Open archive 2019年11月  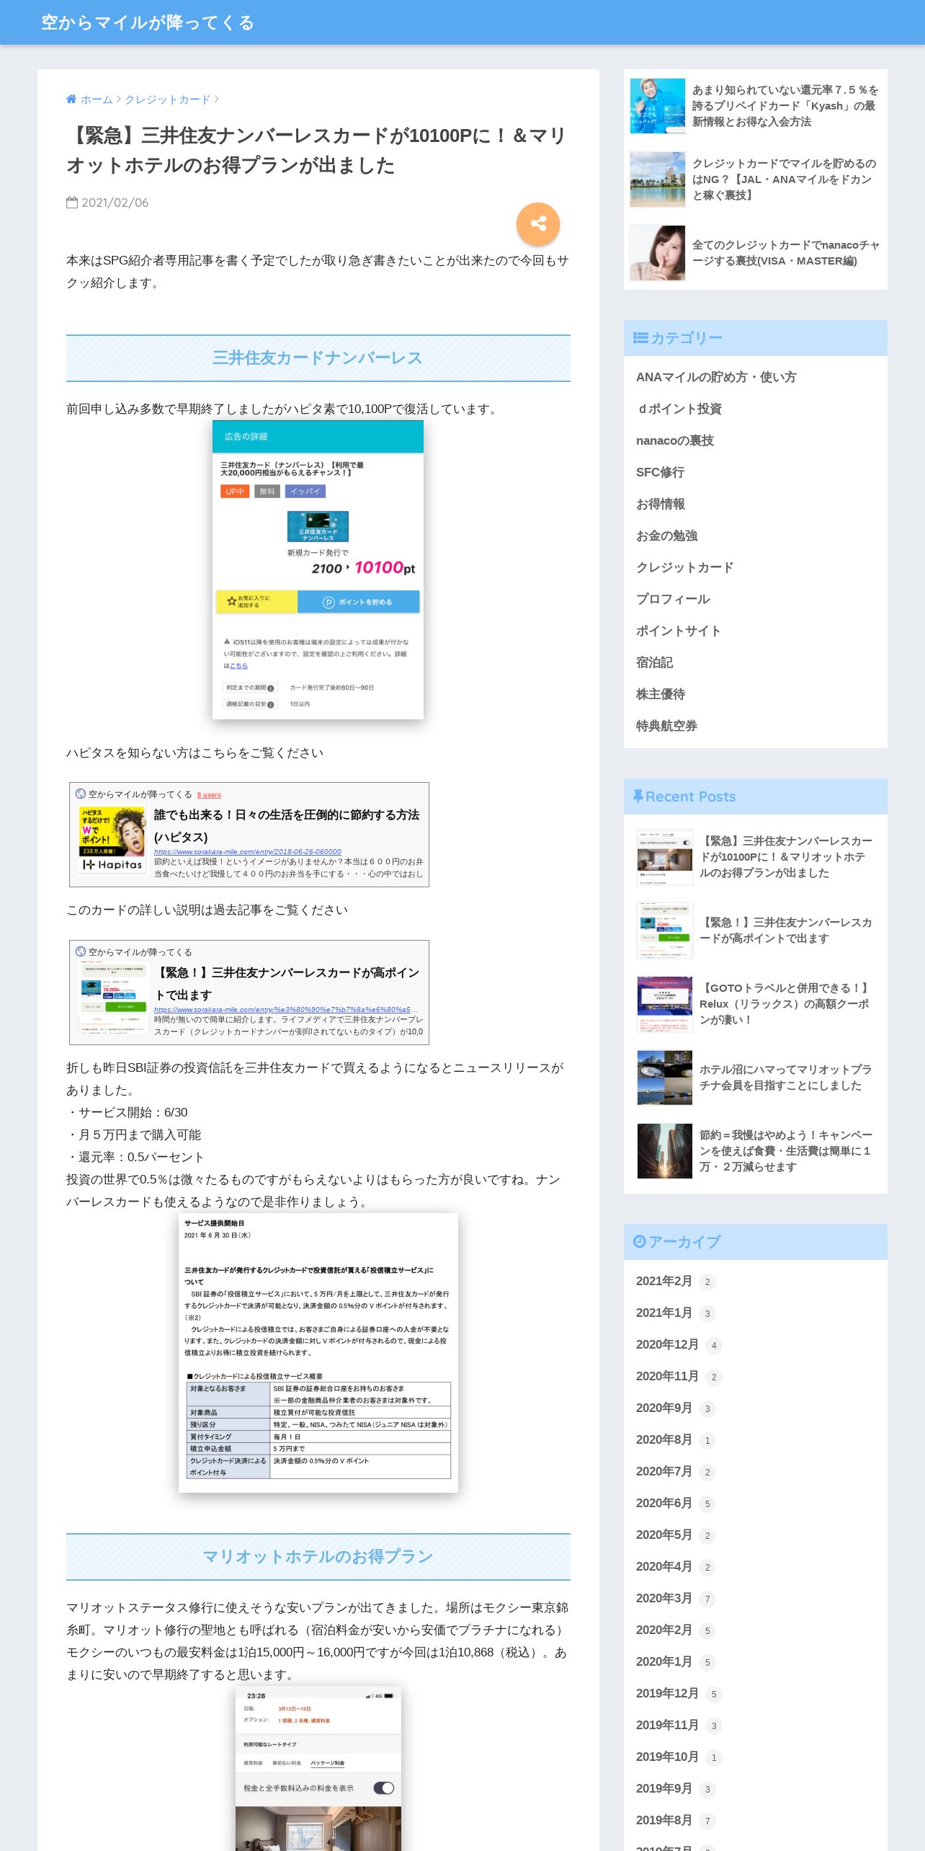(667, 1725)
